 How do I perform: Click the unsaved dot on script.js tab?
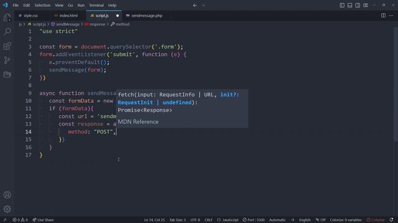(118, 15)
